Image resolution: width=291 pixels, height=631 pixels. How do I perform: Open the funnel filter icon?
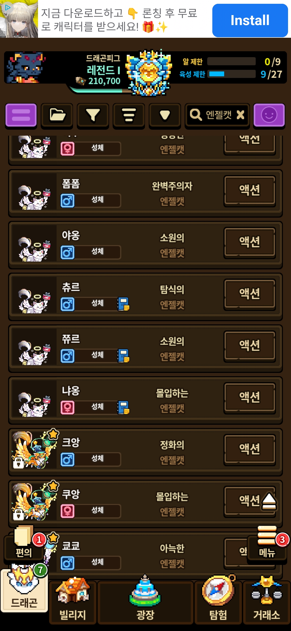click(93, 115)
